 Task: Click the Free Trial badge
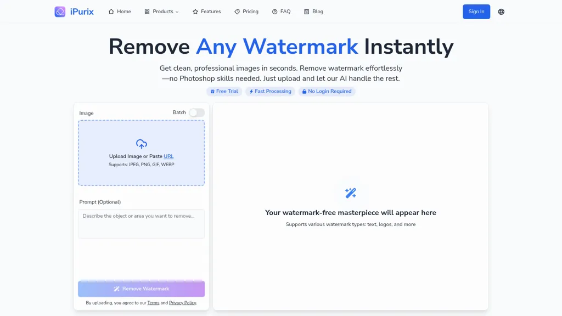click(x=224, y=92)
